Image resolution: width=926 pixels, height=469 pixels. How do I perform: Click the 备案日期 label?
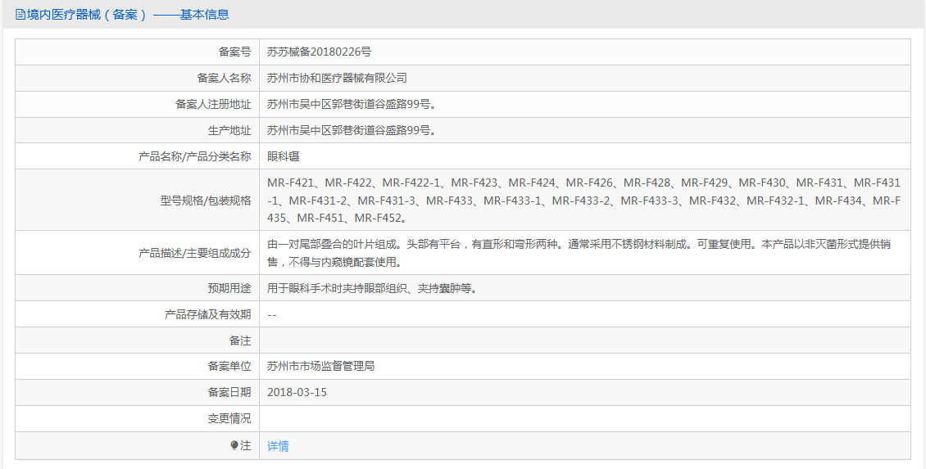coord(229,392)
